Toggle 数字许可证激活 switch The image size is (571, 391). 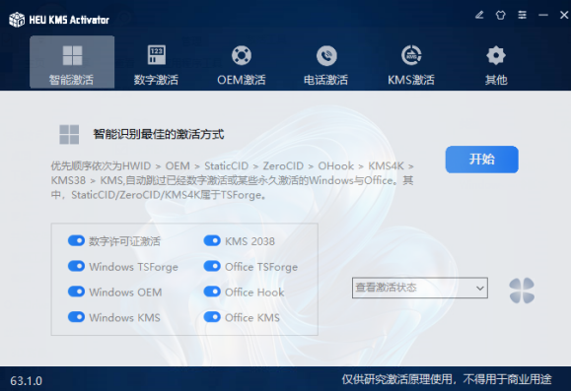(x=77, y=240)
